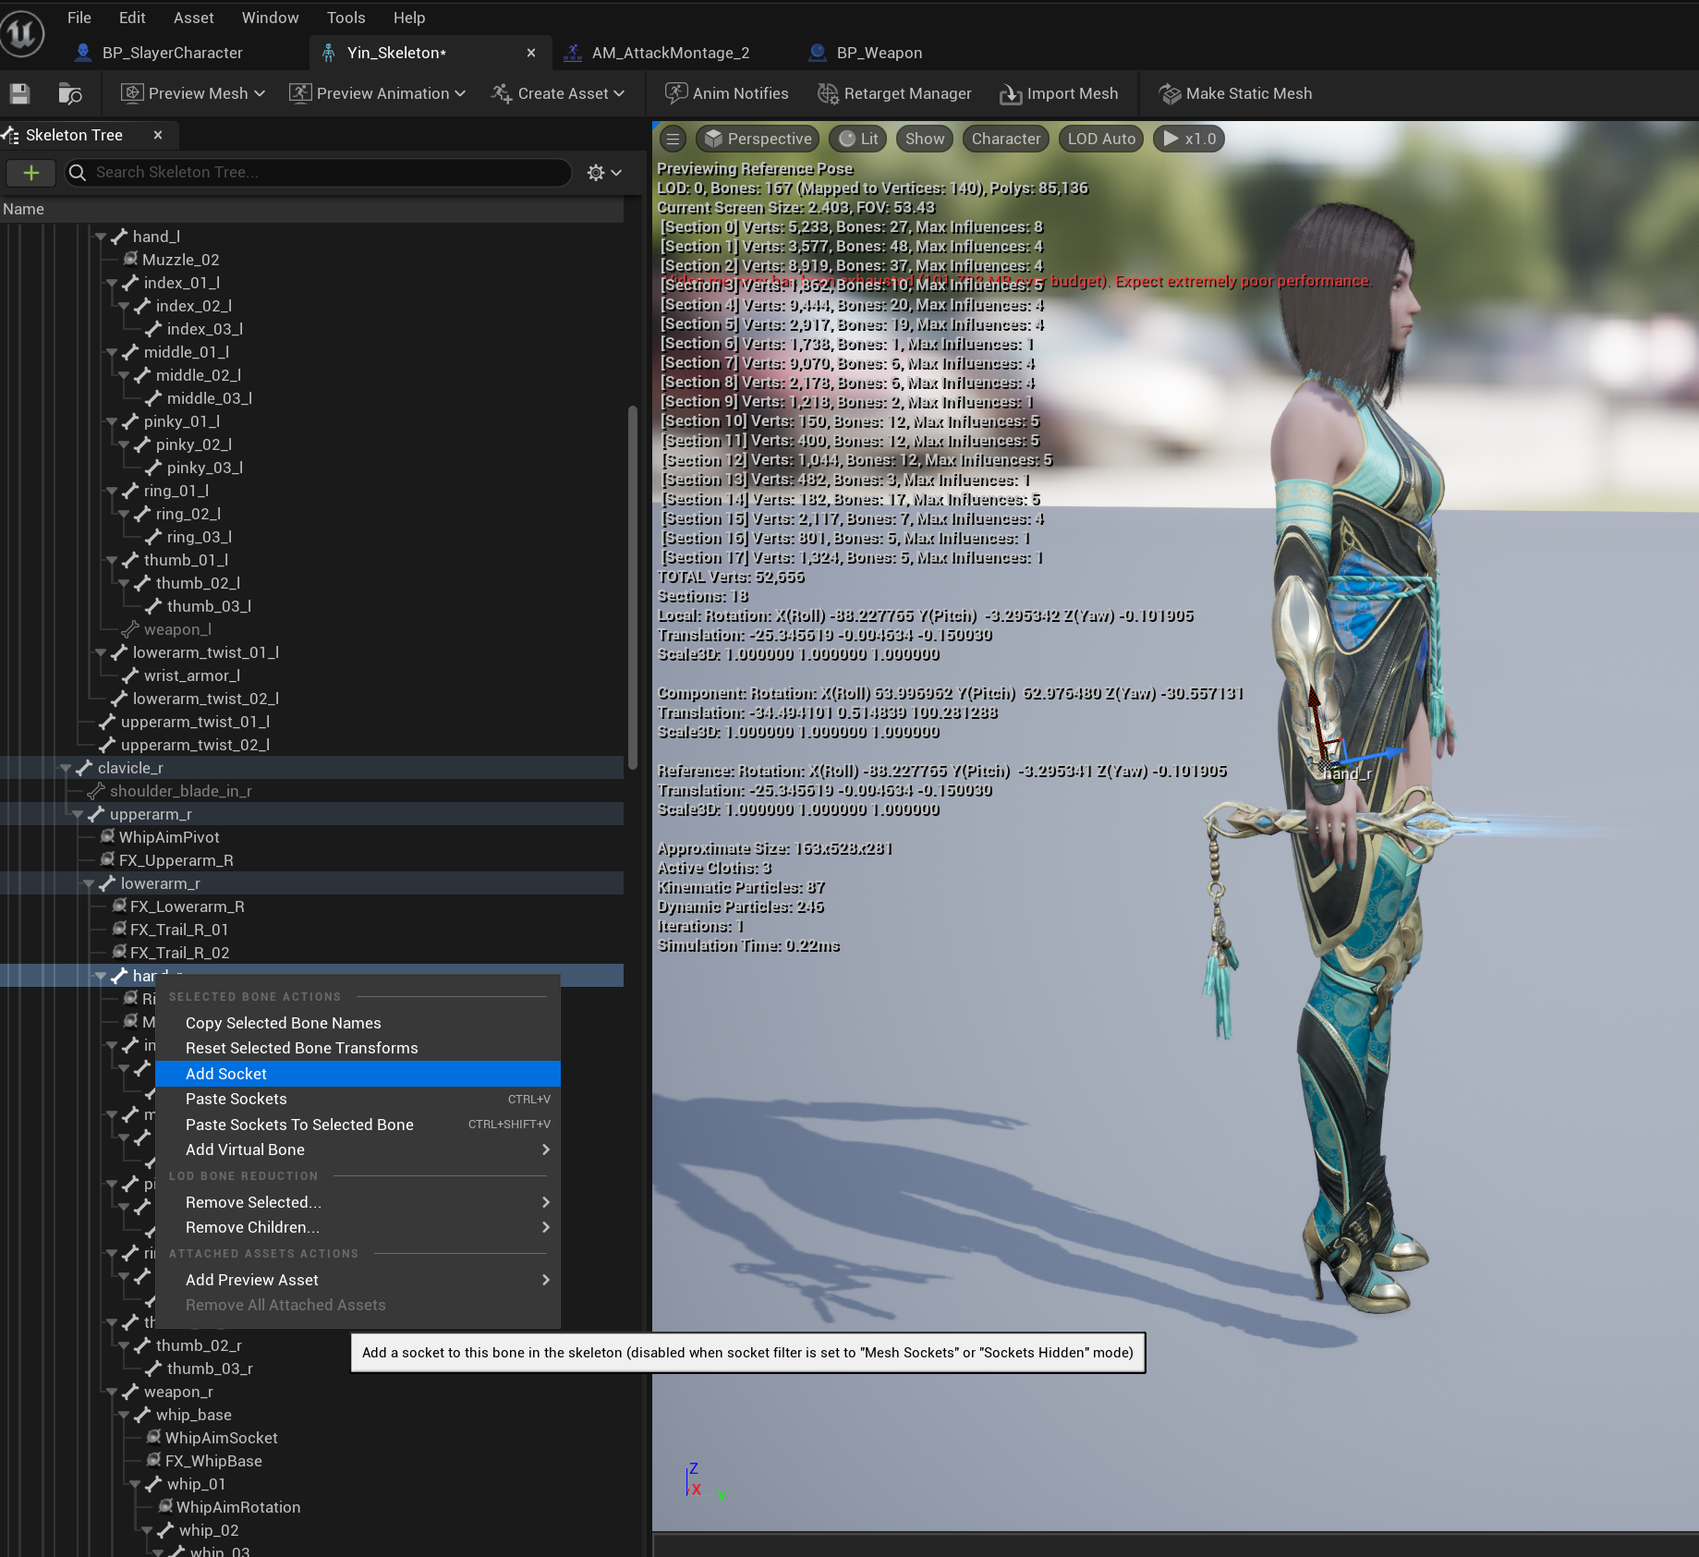
Task: Collapse the clavicle_r bone
Action: point(66,768)
